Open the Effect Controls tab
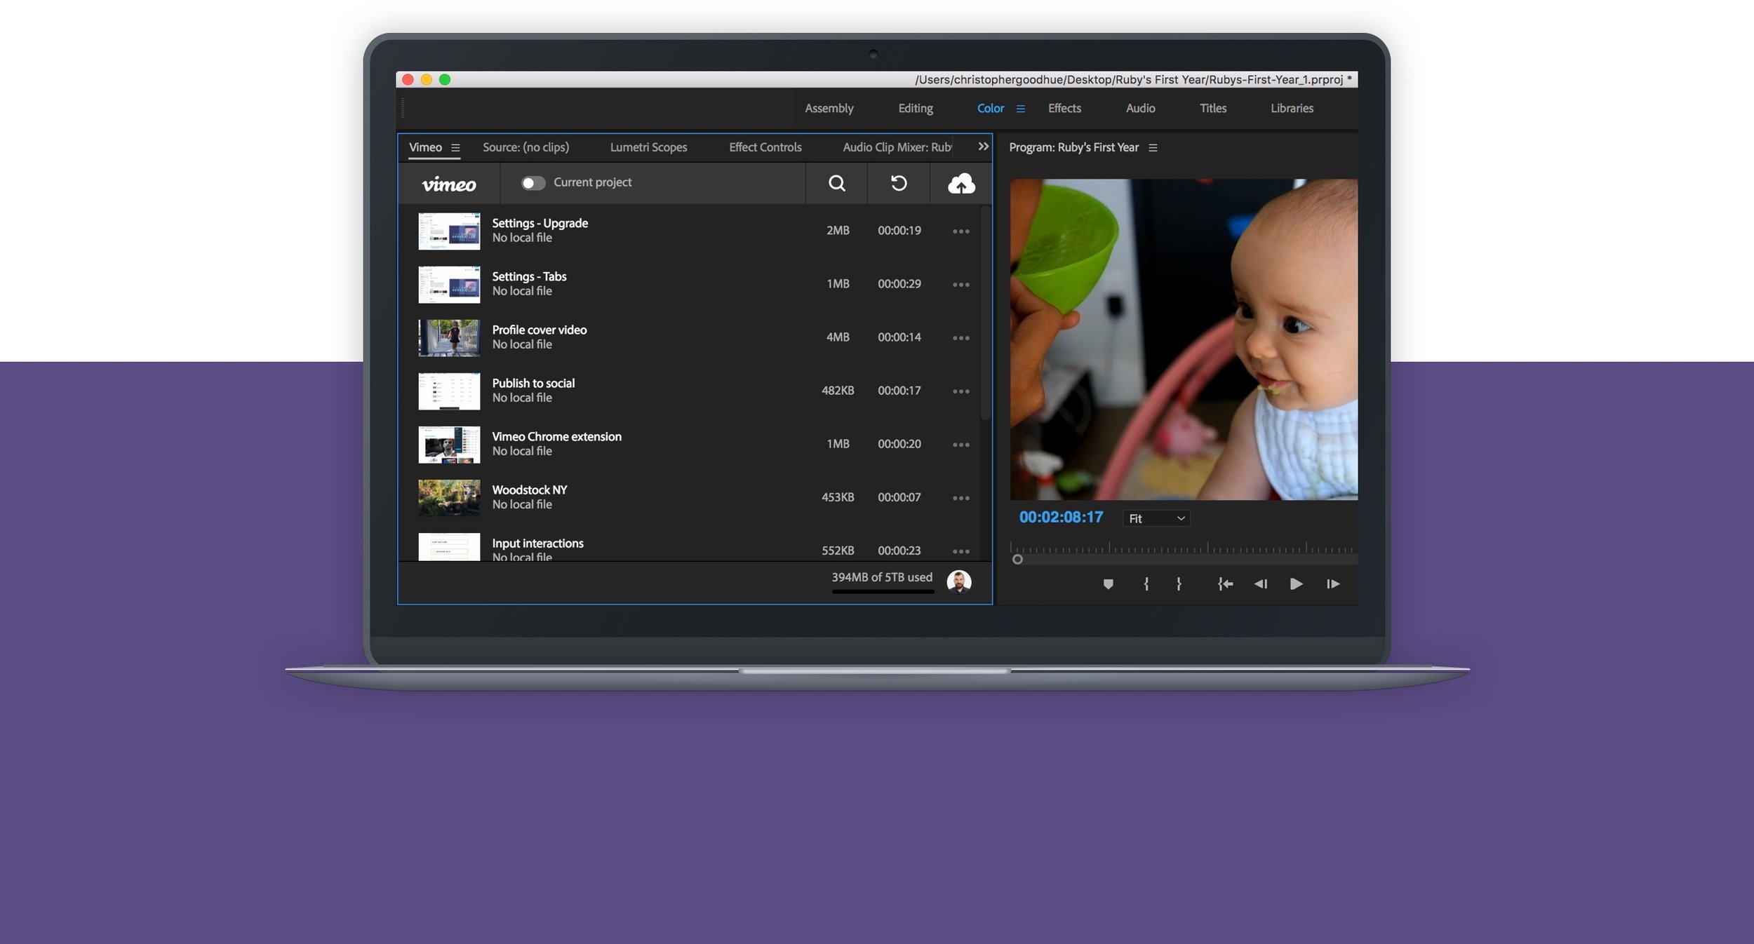This screenshot has height=944, width=1754. 765,147
